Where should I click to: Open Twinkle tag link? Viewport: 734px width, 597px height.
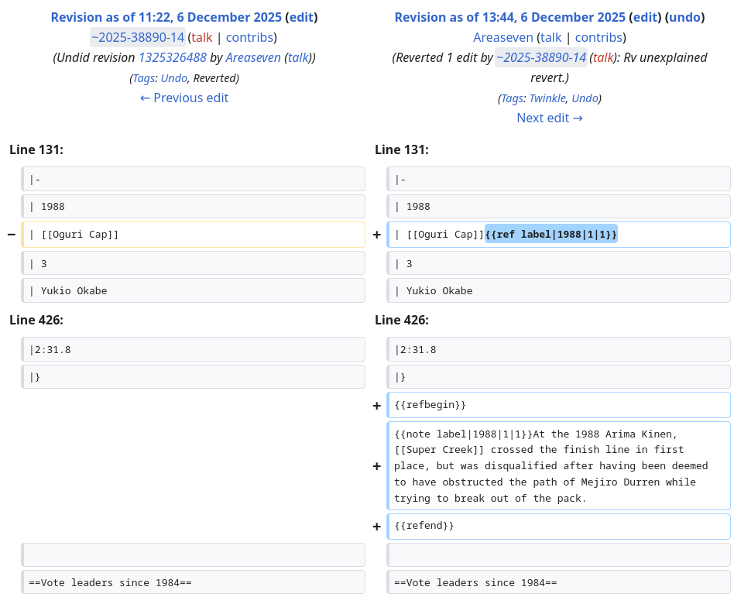coord(547,98)
